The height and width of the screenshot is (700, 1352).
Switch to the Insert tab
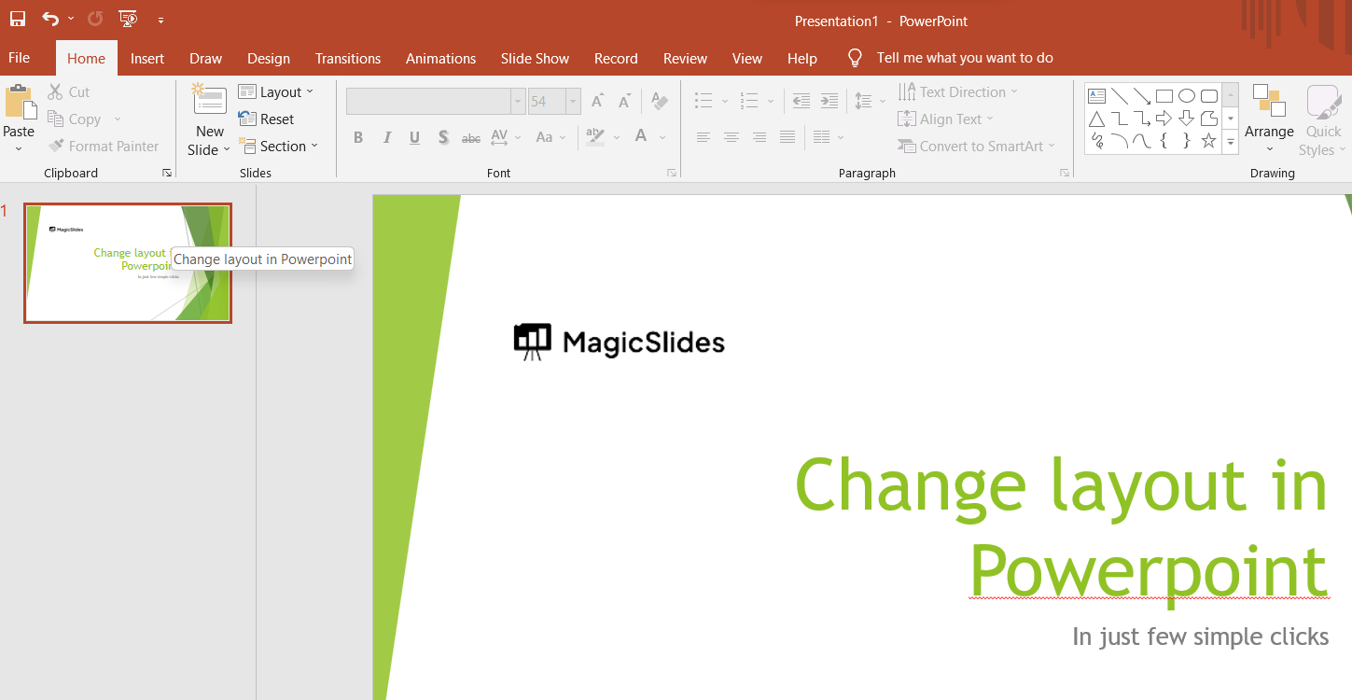click(147, 58)
